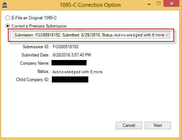Image resolution: width=182 pixels, height=140 pixels.
Task: Open the Submission FGS00518152 combo box
Action: point(92,35)
